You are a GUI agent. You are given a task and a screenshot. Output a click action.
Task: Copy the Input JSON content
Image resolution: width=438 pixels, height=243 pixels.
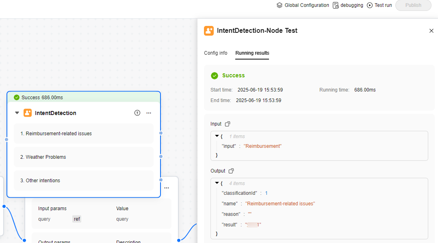228,124
